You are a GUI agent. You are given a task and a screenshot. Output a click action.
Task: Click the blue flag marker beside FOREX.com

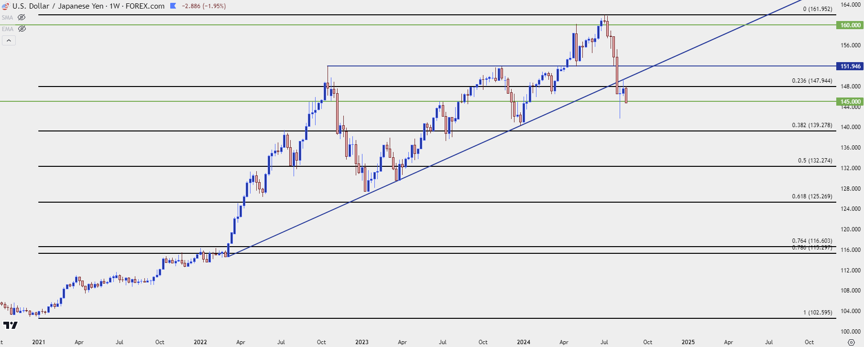173,6
